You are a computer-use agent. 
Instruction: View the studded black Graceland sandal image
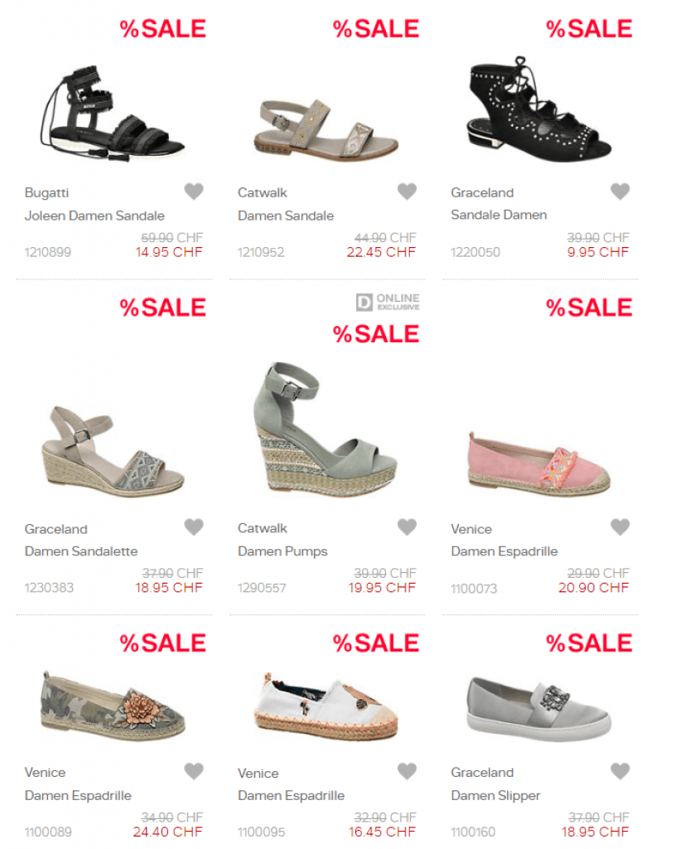coord(538,109)
